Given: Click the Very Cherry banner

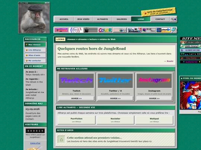Looking at the screenshot, I should tap(191, 58).
